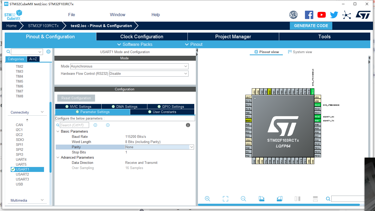Open the Help menu
375x211 pixels.
[x=156, y=15]
